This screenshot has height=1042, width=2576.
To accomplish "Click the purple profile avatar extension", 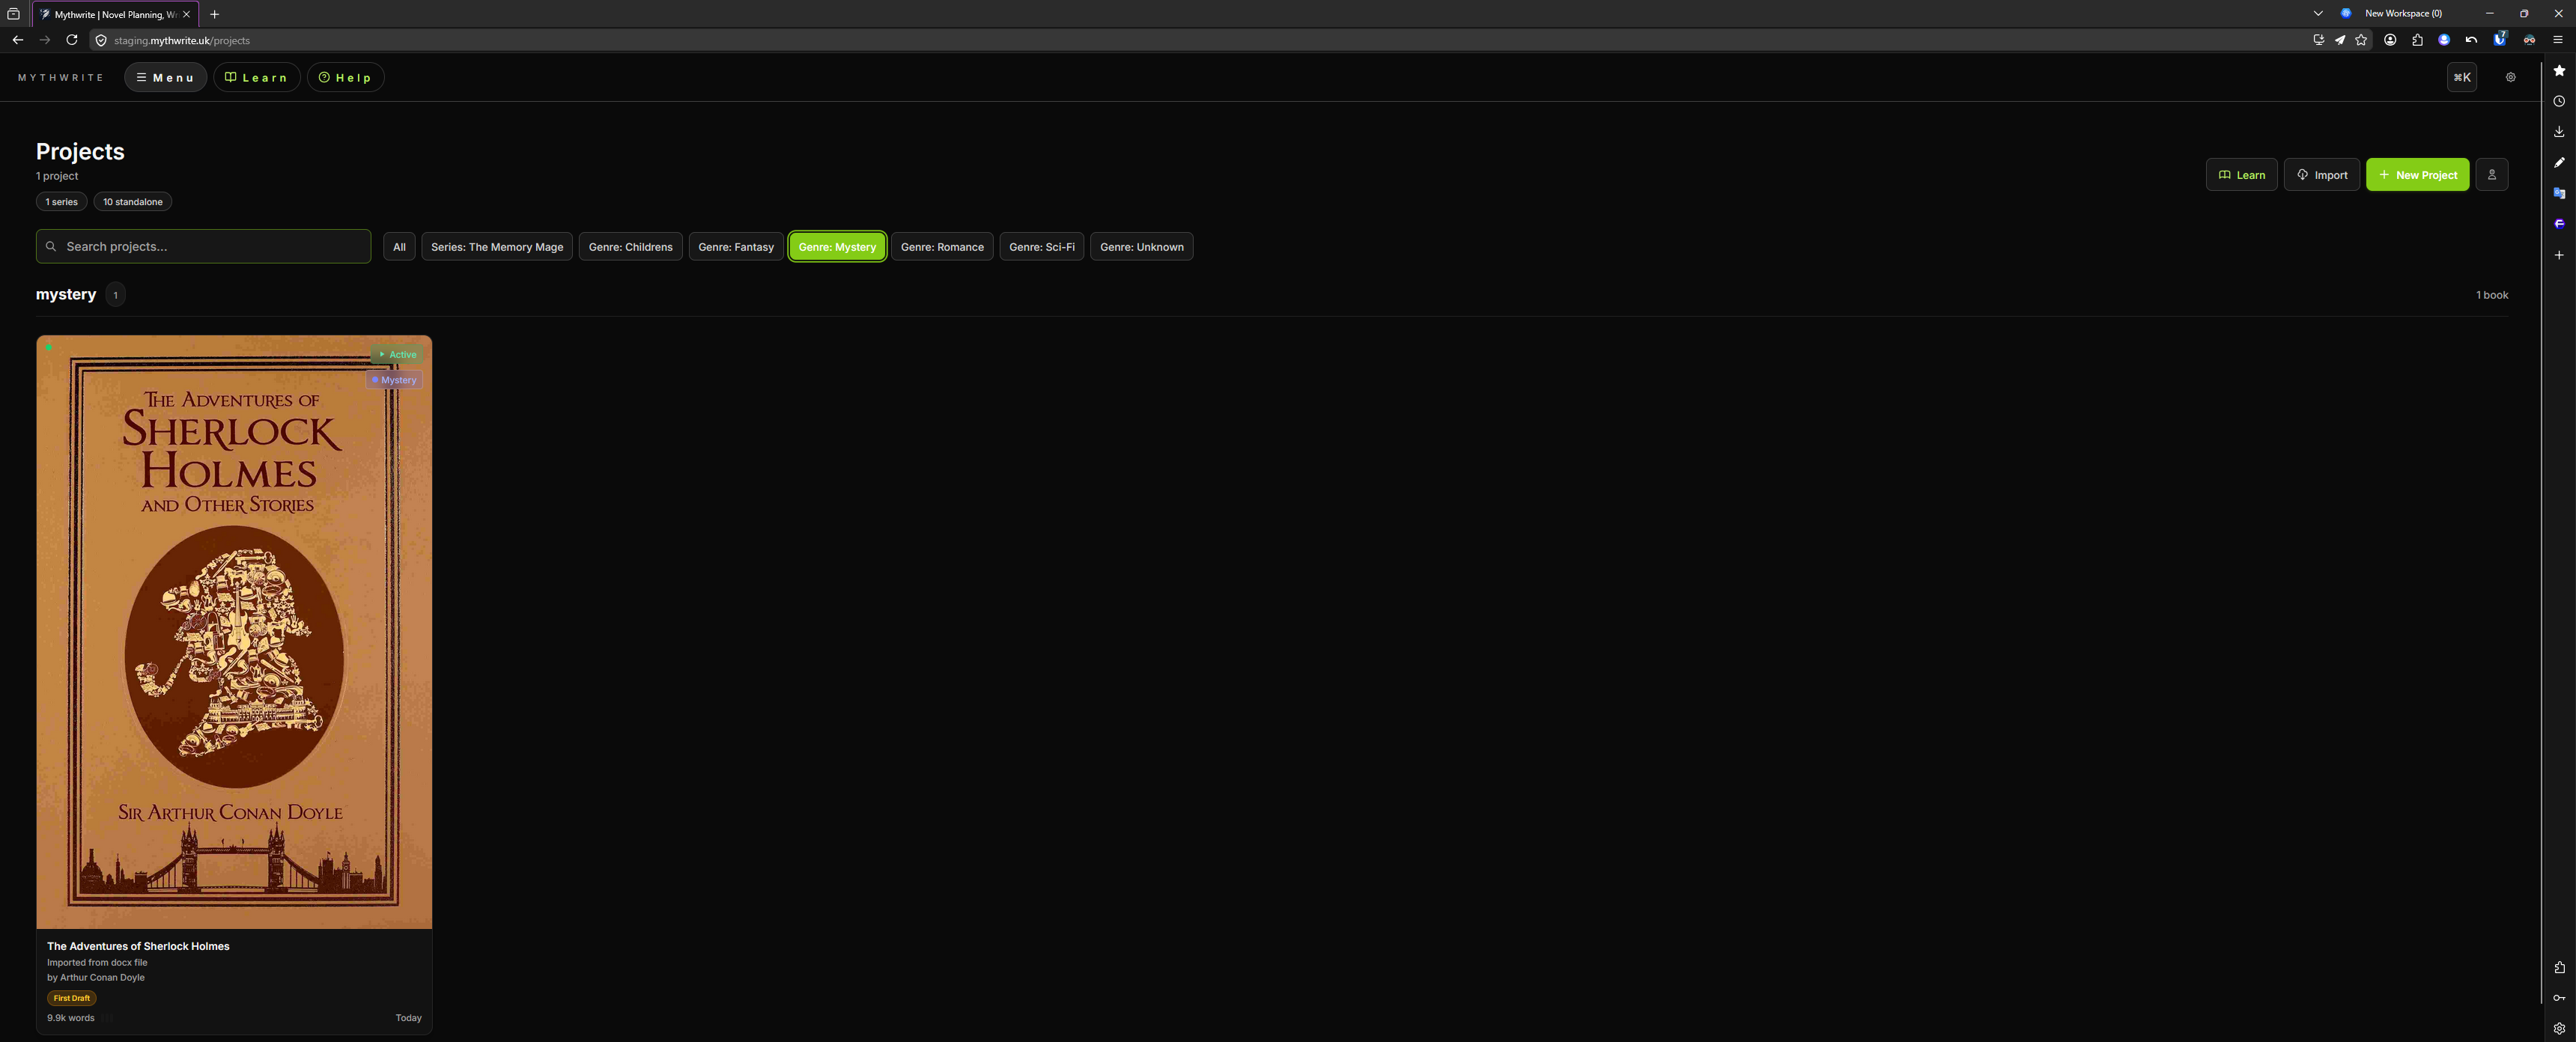I will [x=2444, y=40].
